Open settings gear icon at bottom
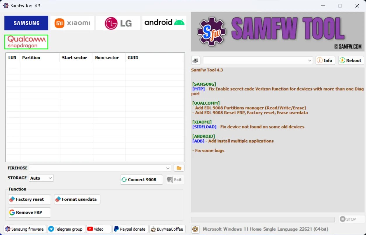 (195, 229)
